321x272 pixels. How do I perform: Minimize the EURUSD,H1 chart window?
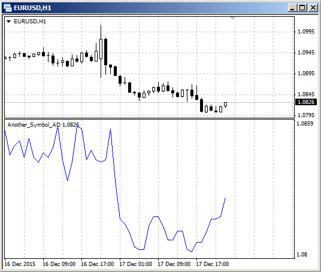292,8
